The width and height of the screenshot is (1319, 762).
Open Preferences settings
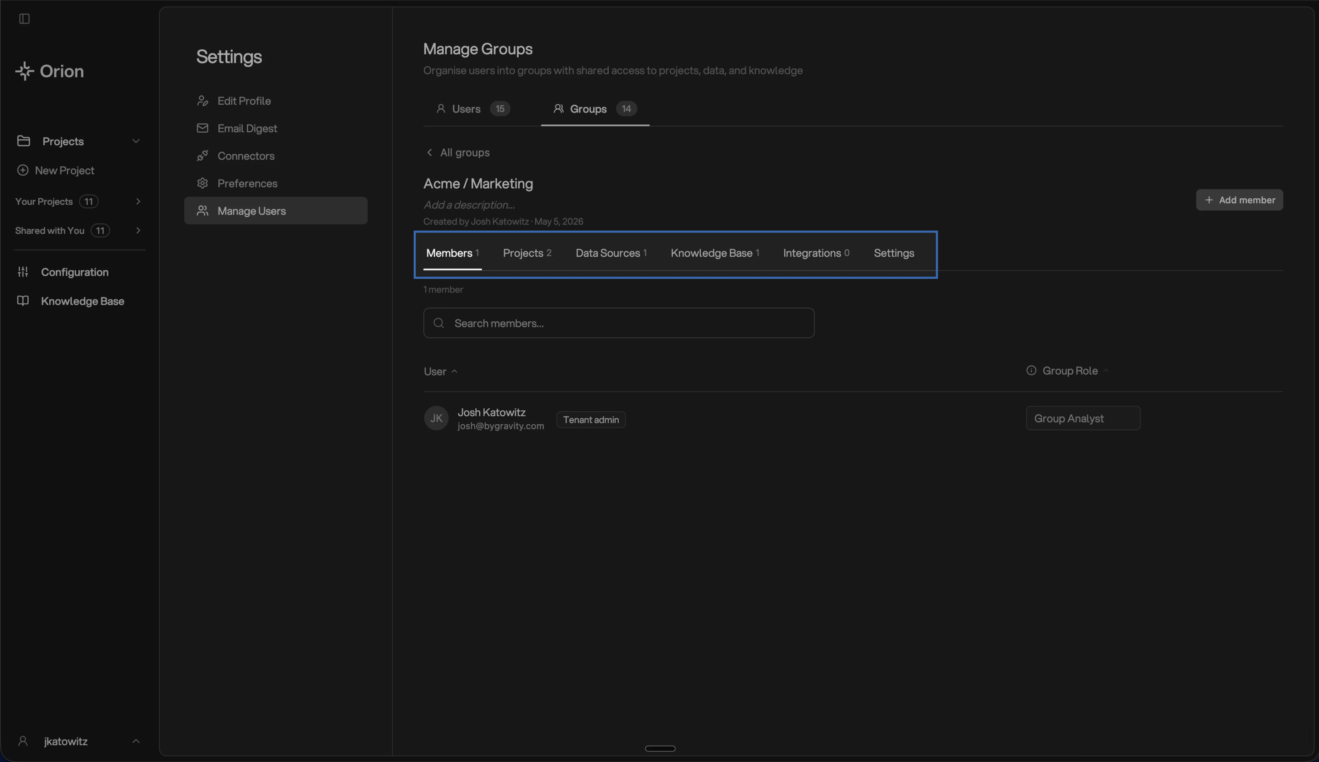276,183
